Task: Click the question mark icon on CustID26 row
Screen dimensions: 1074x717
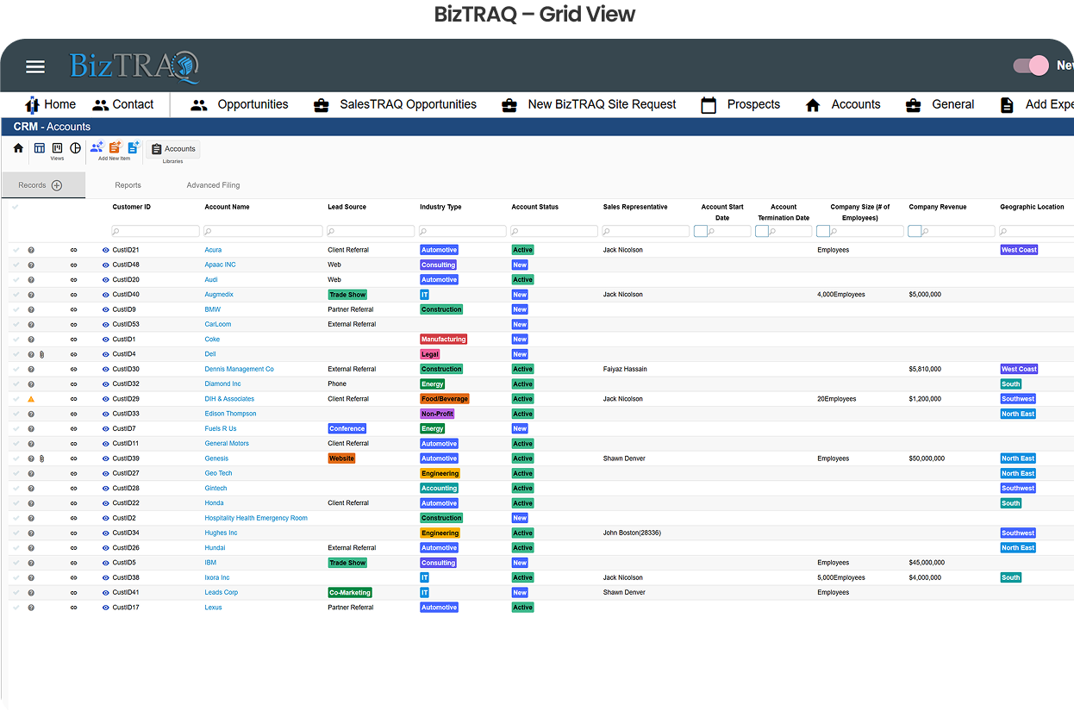Action: pyautogui.click(x=31, y=548)
